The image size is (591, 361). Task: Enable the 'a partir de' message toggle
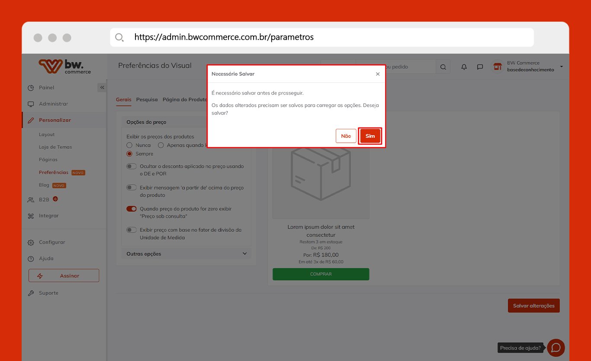(132, 188)
